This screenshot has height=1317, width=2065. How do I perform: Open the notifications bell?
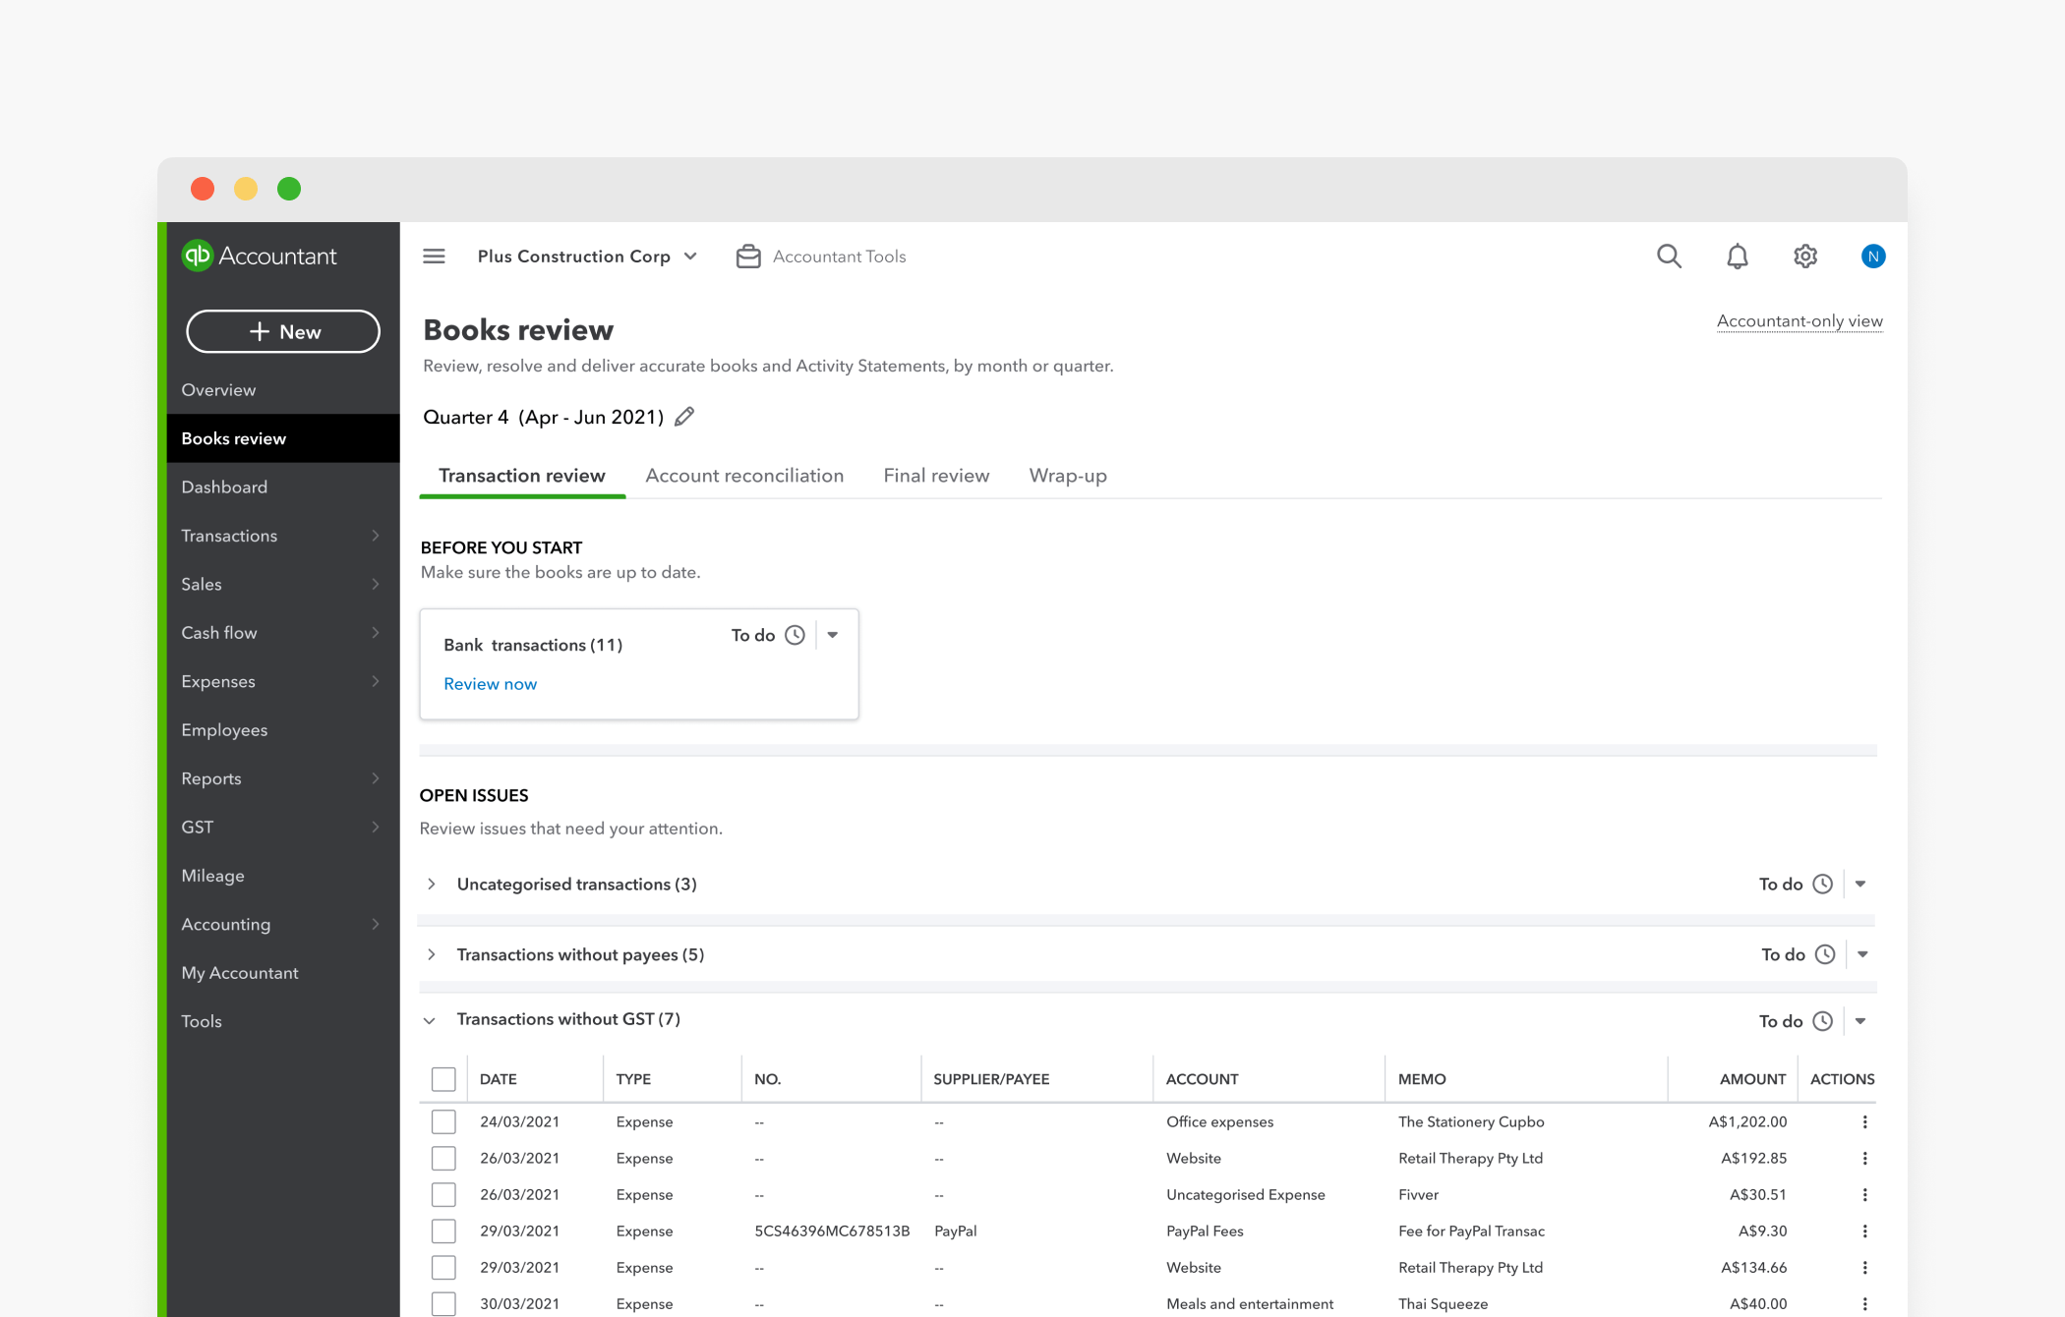[1738, 257]
